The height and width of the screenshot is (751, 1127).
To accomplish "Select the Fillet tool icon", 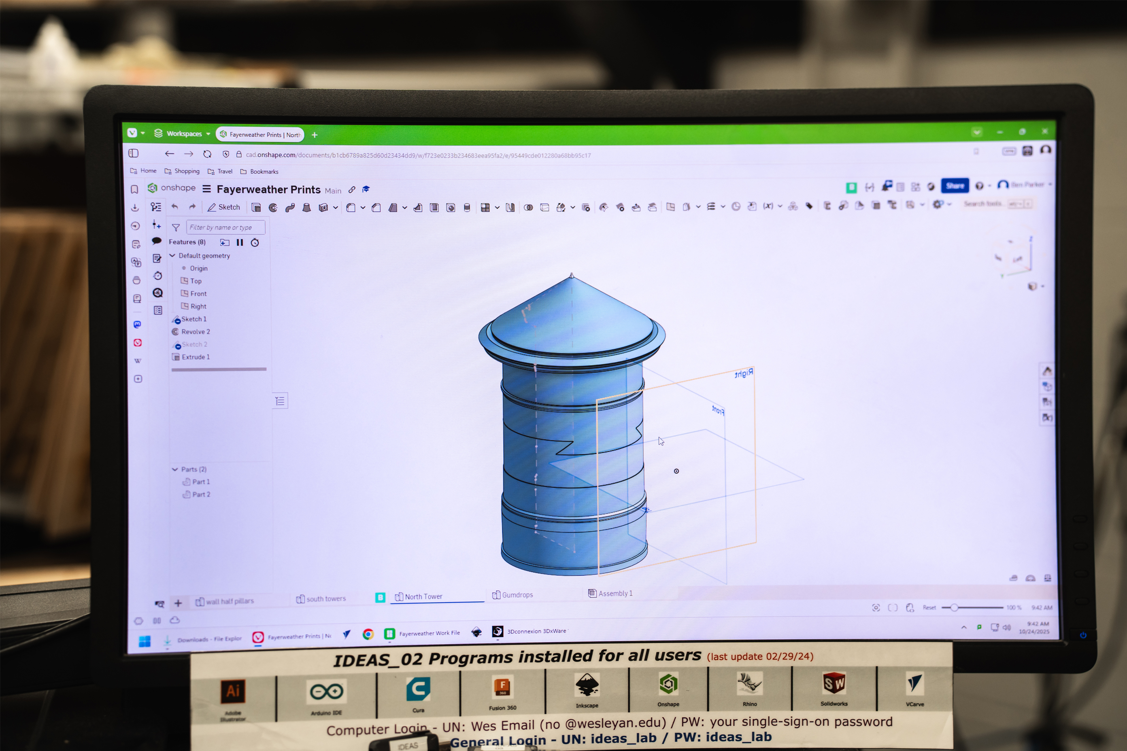I will tap(351, 208).
